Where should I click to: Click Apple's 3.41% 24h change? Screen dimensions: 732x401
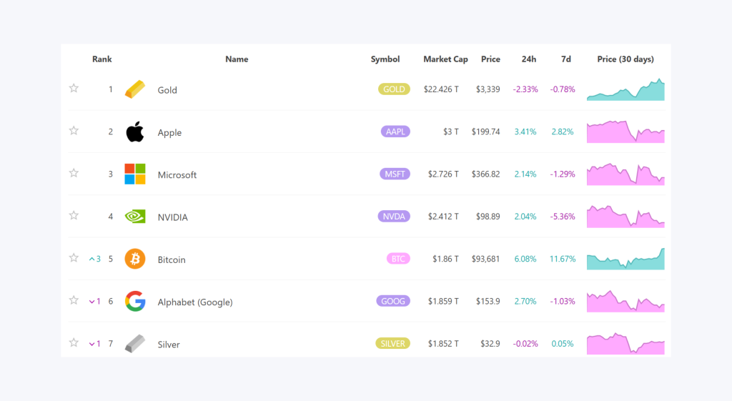(525, 132)
